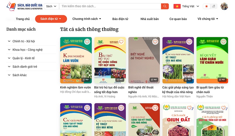Open the Sách điện tử menu
This screenshot has height=136, width=235.
coord(51,19)
